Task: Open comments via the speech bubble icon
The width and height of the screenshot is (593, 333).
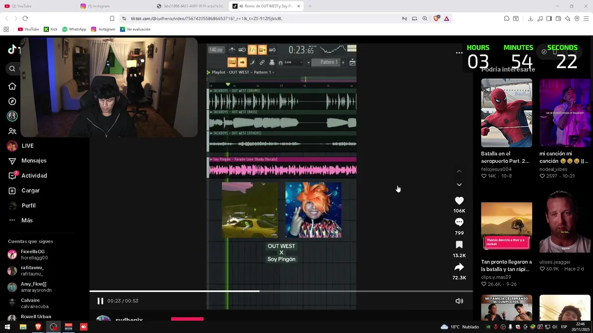Action: [459, 222]
